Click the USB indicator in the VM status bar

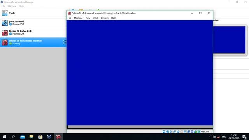(178, 131)
